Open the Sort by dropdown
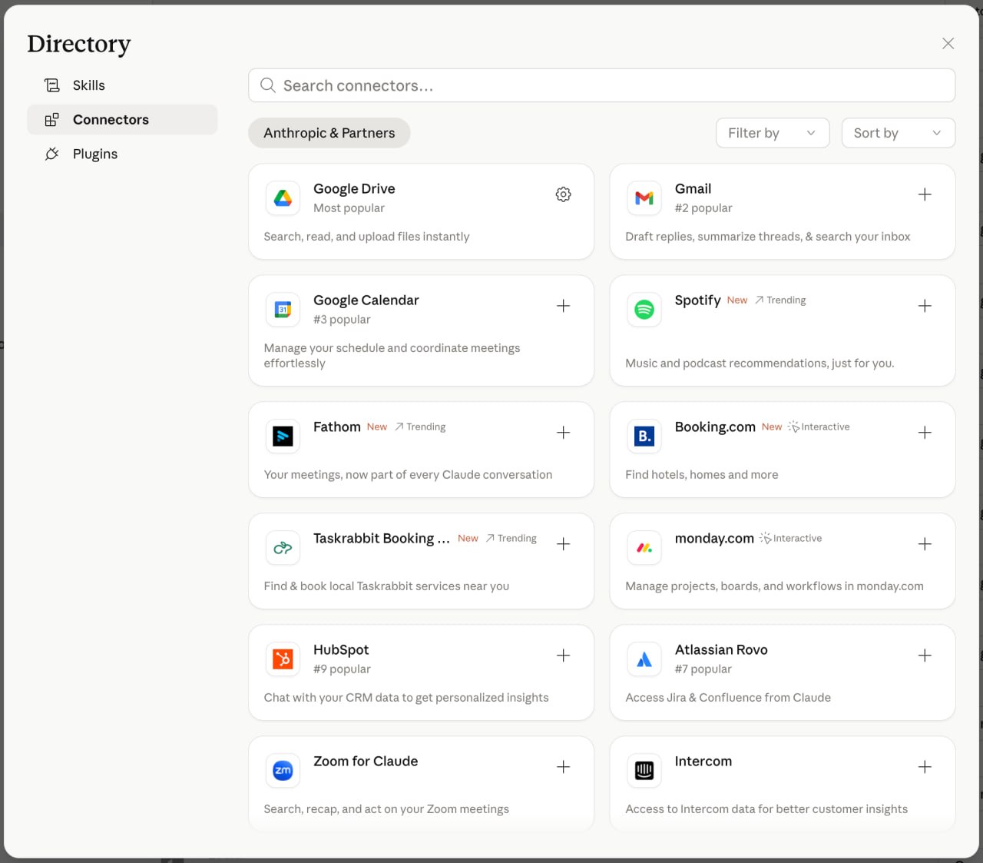 [x=898, y=133]
